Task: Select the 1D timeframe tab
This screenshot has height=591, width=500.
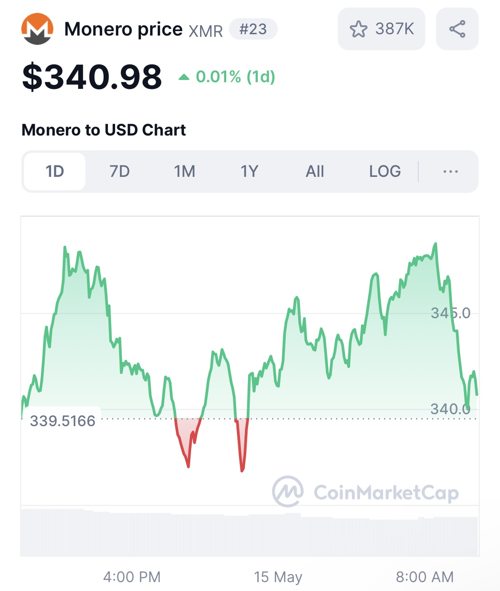Action: pos(55,172)
